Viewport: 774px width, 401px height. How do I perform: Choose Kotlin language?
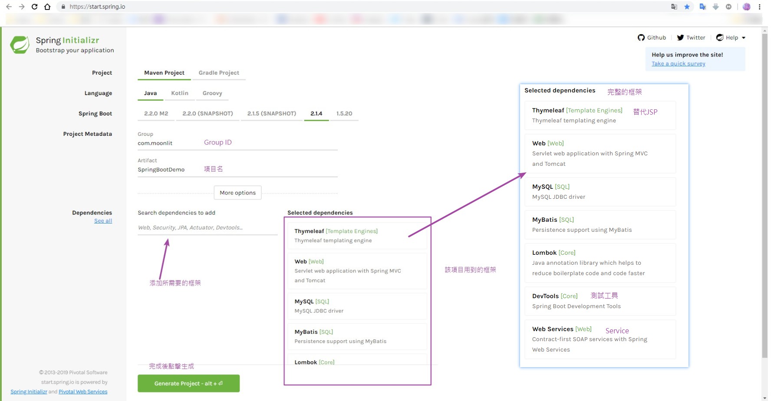tap(180, 93)
